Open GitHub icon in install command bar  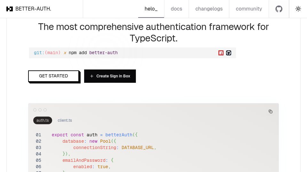pos(229,53)
